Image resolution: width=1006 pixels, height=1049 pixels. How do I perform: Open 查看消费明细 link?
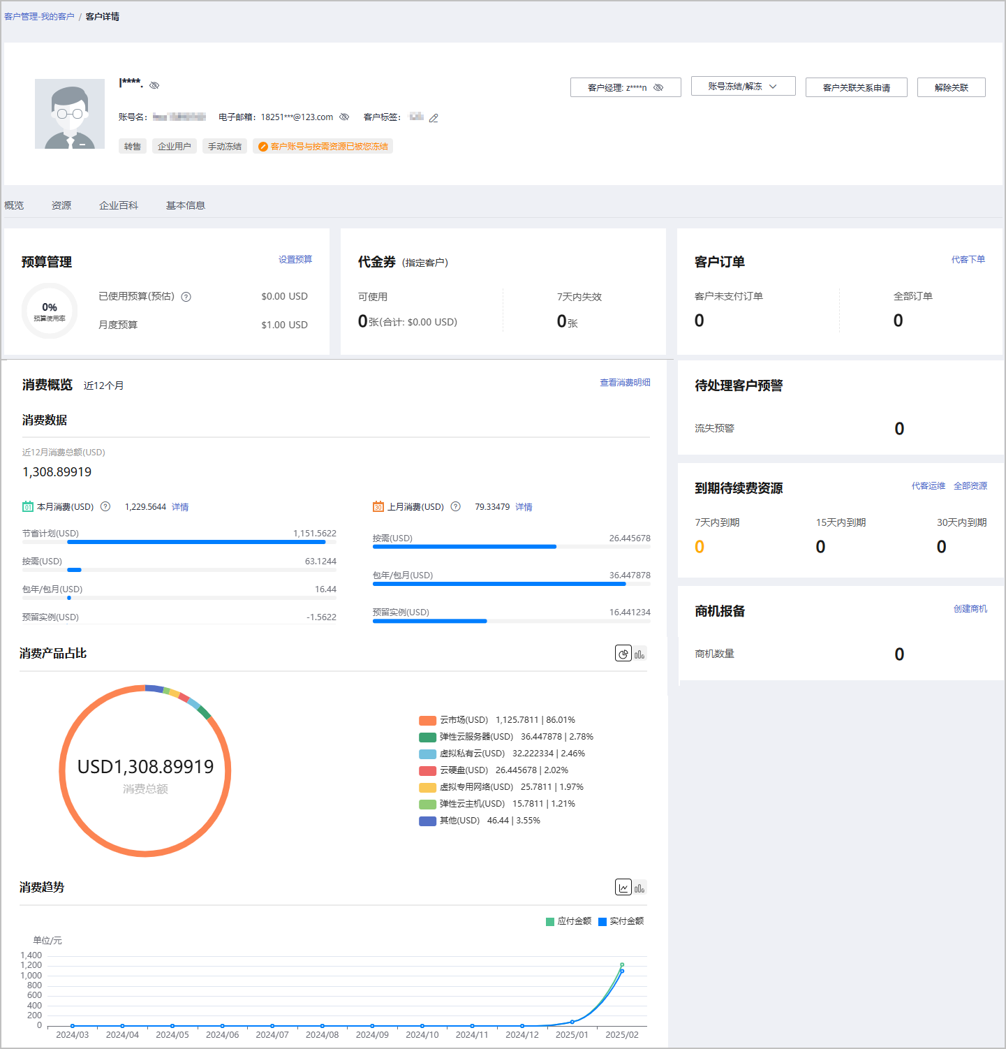pos(625,383)
